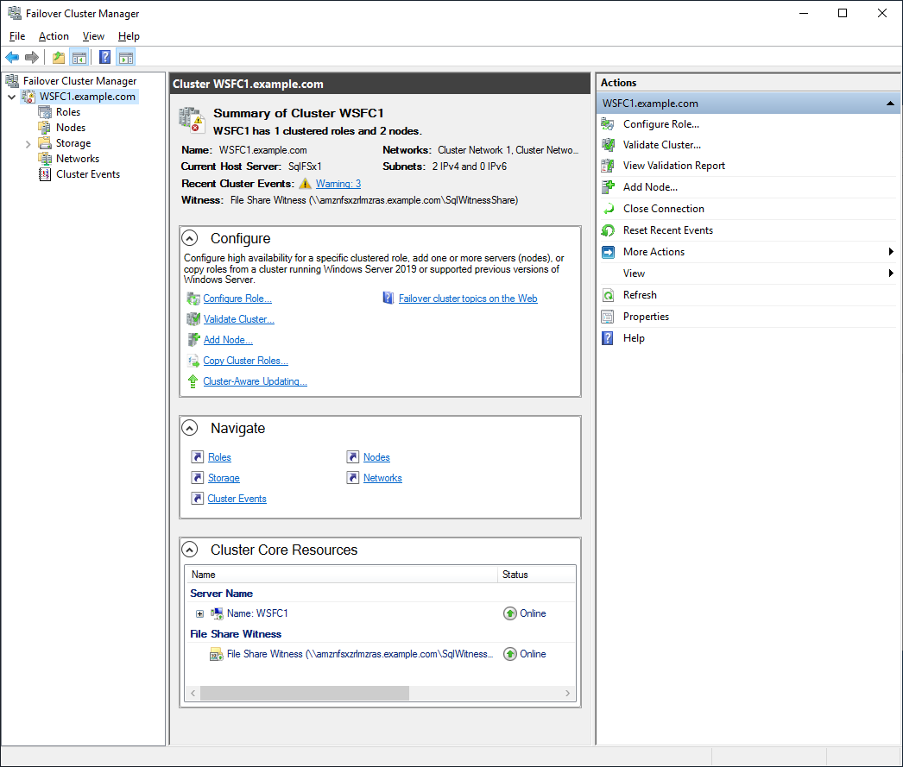Click the Roles icon in the tree
Image resolution: width=903 pixels, height=767 pixels.
45,112
